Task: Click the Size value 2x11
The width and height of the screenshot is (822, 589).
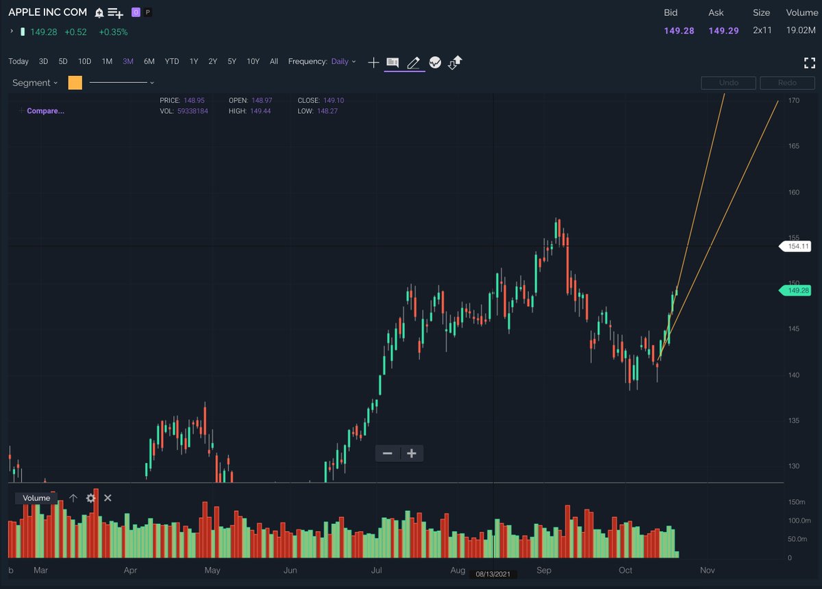Action: click(x=761, y=31)
